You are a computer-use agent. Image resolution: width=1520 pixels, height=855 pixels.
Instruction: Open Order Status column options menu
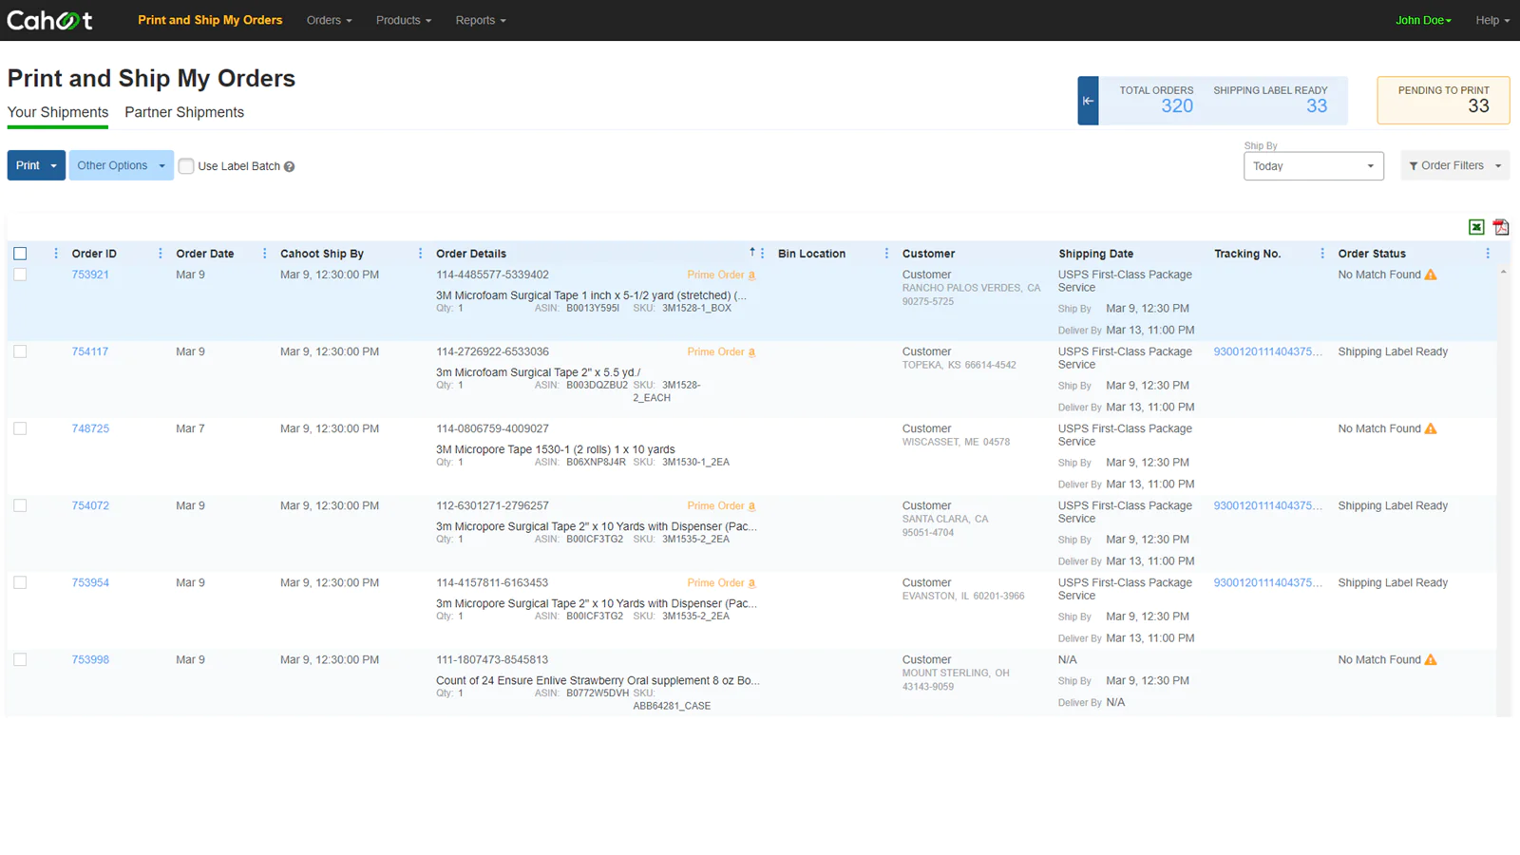click(1488, 254)
